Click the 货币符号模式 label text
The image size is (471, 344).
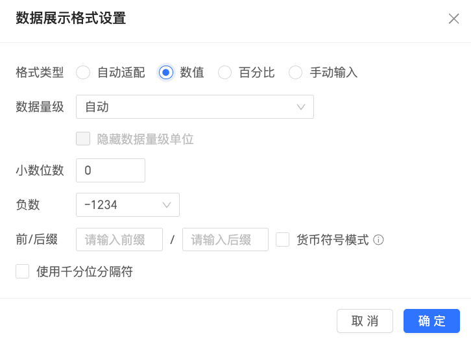[332, 240]
